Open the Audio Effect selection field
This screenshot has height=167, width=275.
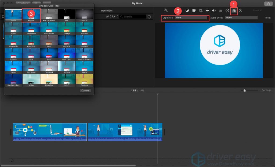tap(241, 18)
